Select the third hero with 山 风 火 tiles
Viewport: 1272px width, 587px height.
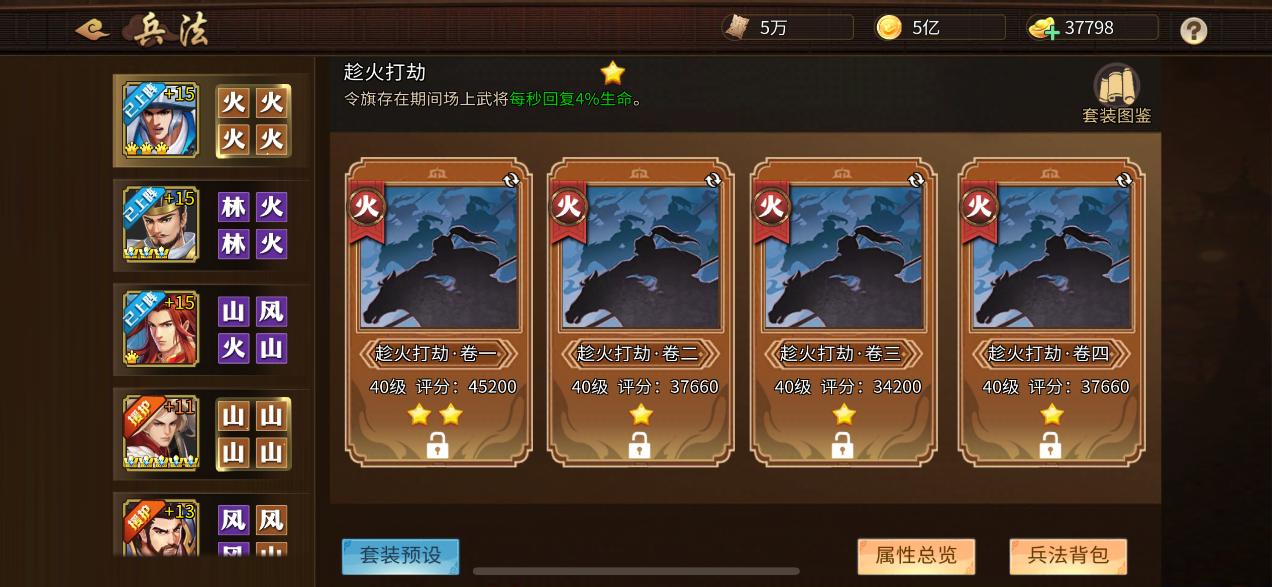[161, 329]
